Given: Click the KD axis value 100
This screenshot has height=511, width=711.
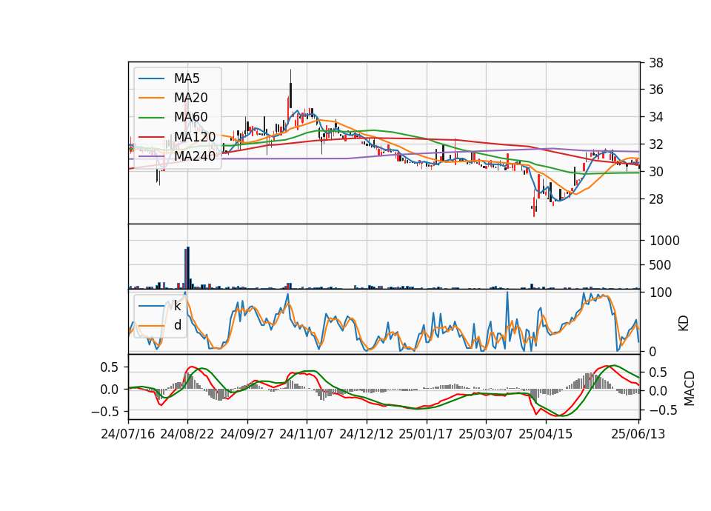Looking at the screenshot, I should pos(660,293).
